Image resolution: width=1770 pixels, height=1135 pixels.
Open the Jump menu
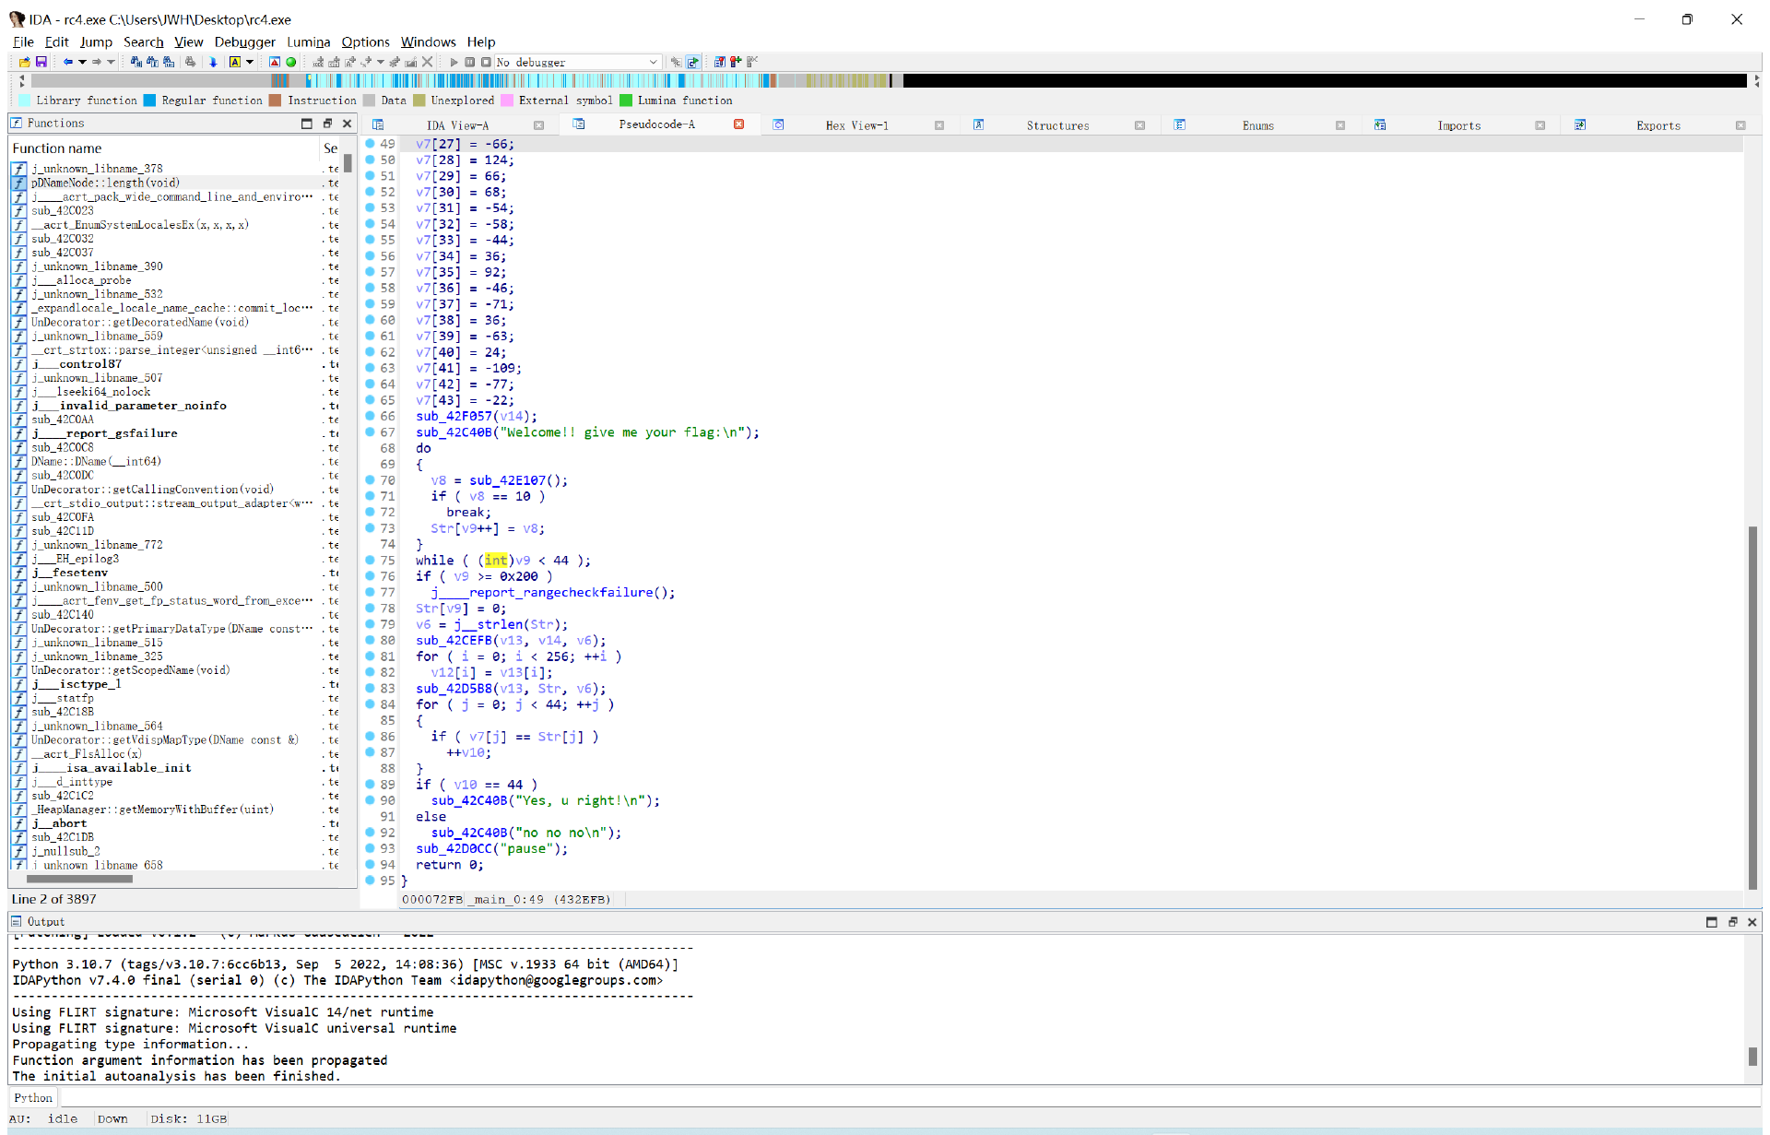(96, 41)
